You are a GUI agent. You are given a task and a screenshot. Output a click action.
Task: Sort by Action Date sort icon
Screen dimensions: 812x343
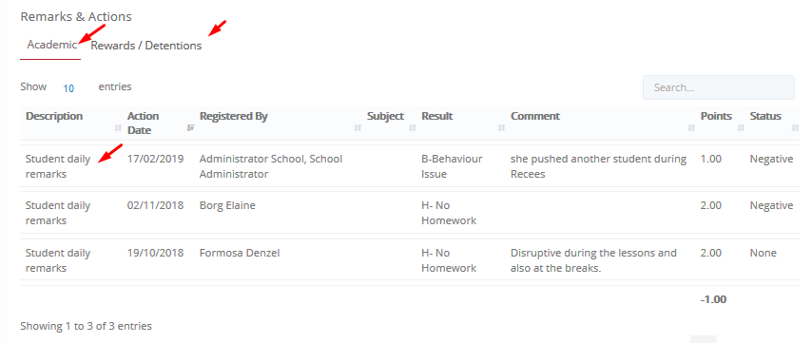[190, 127]
